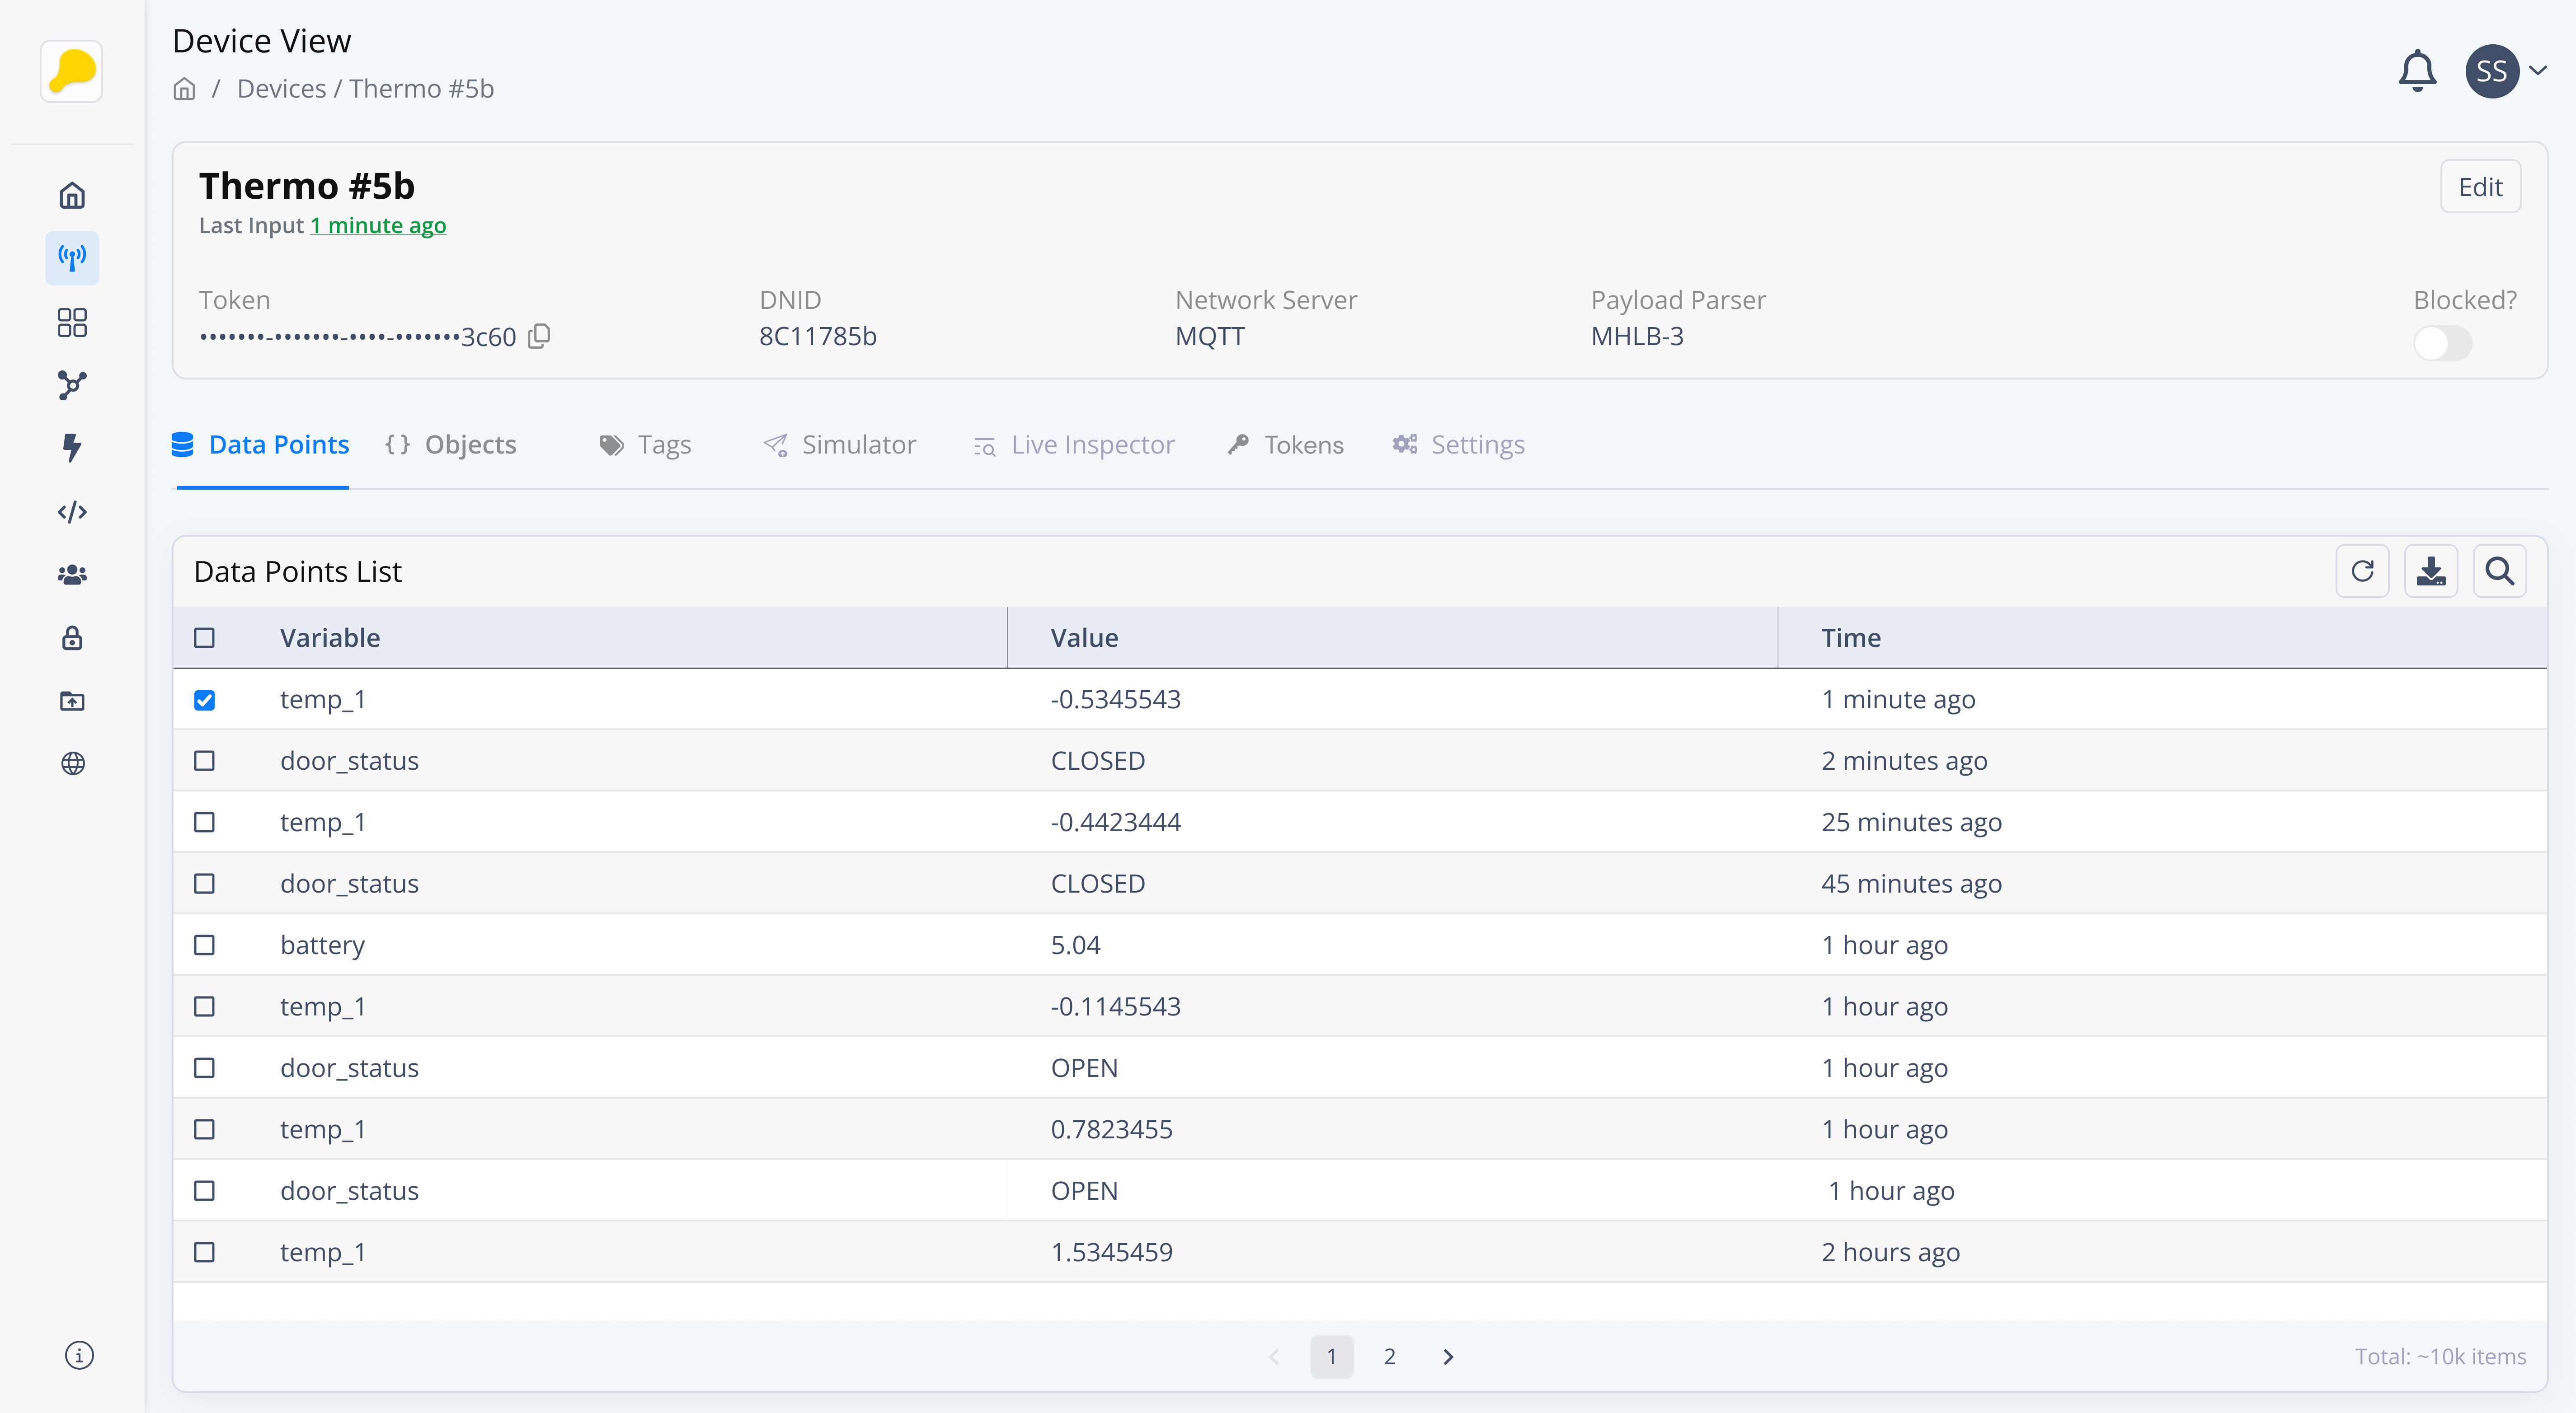2576x1413 pixels.
Task: Uncheck the first temp_1 row checkbox
Action: (x=204, y=700)
